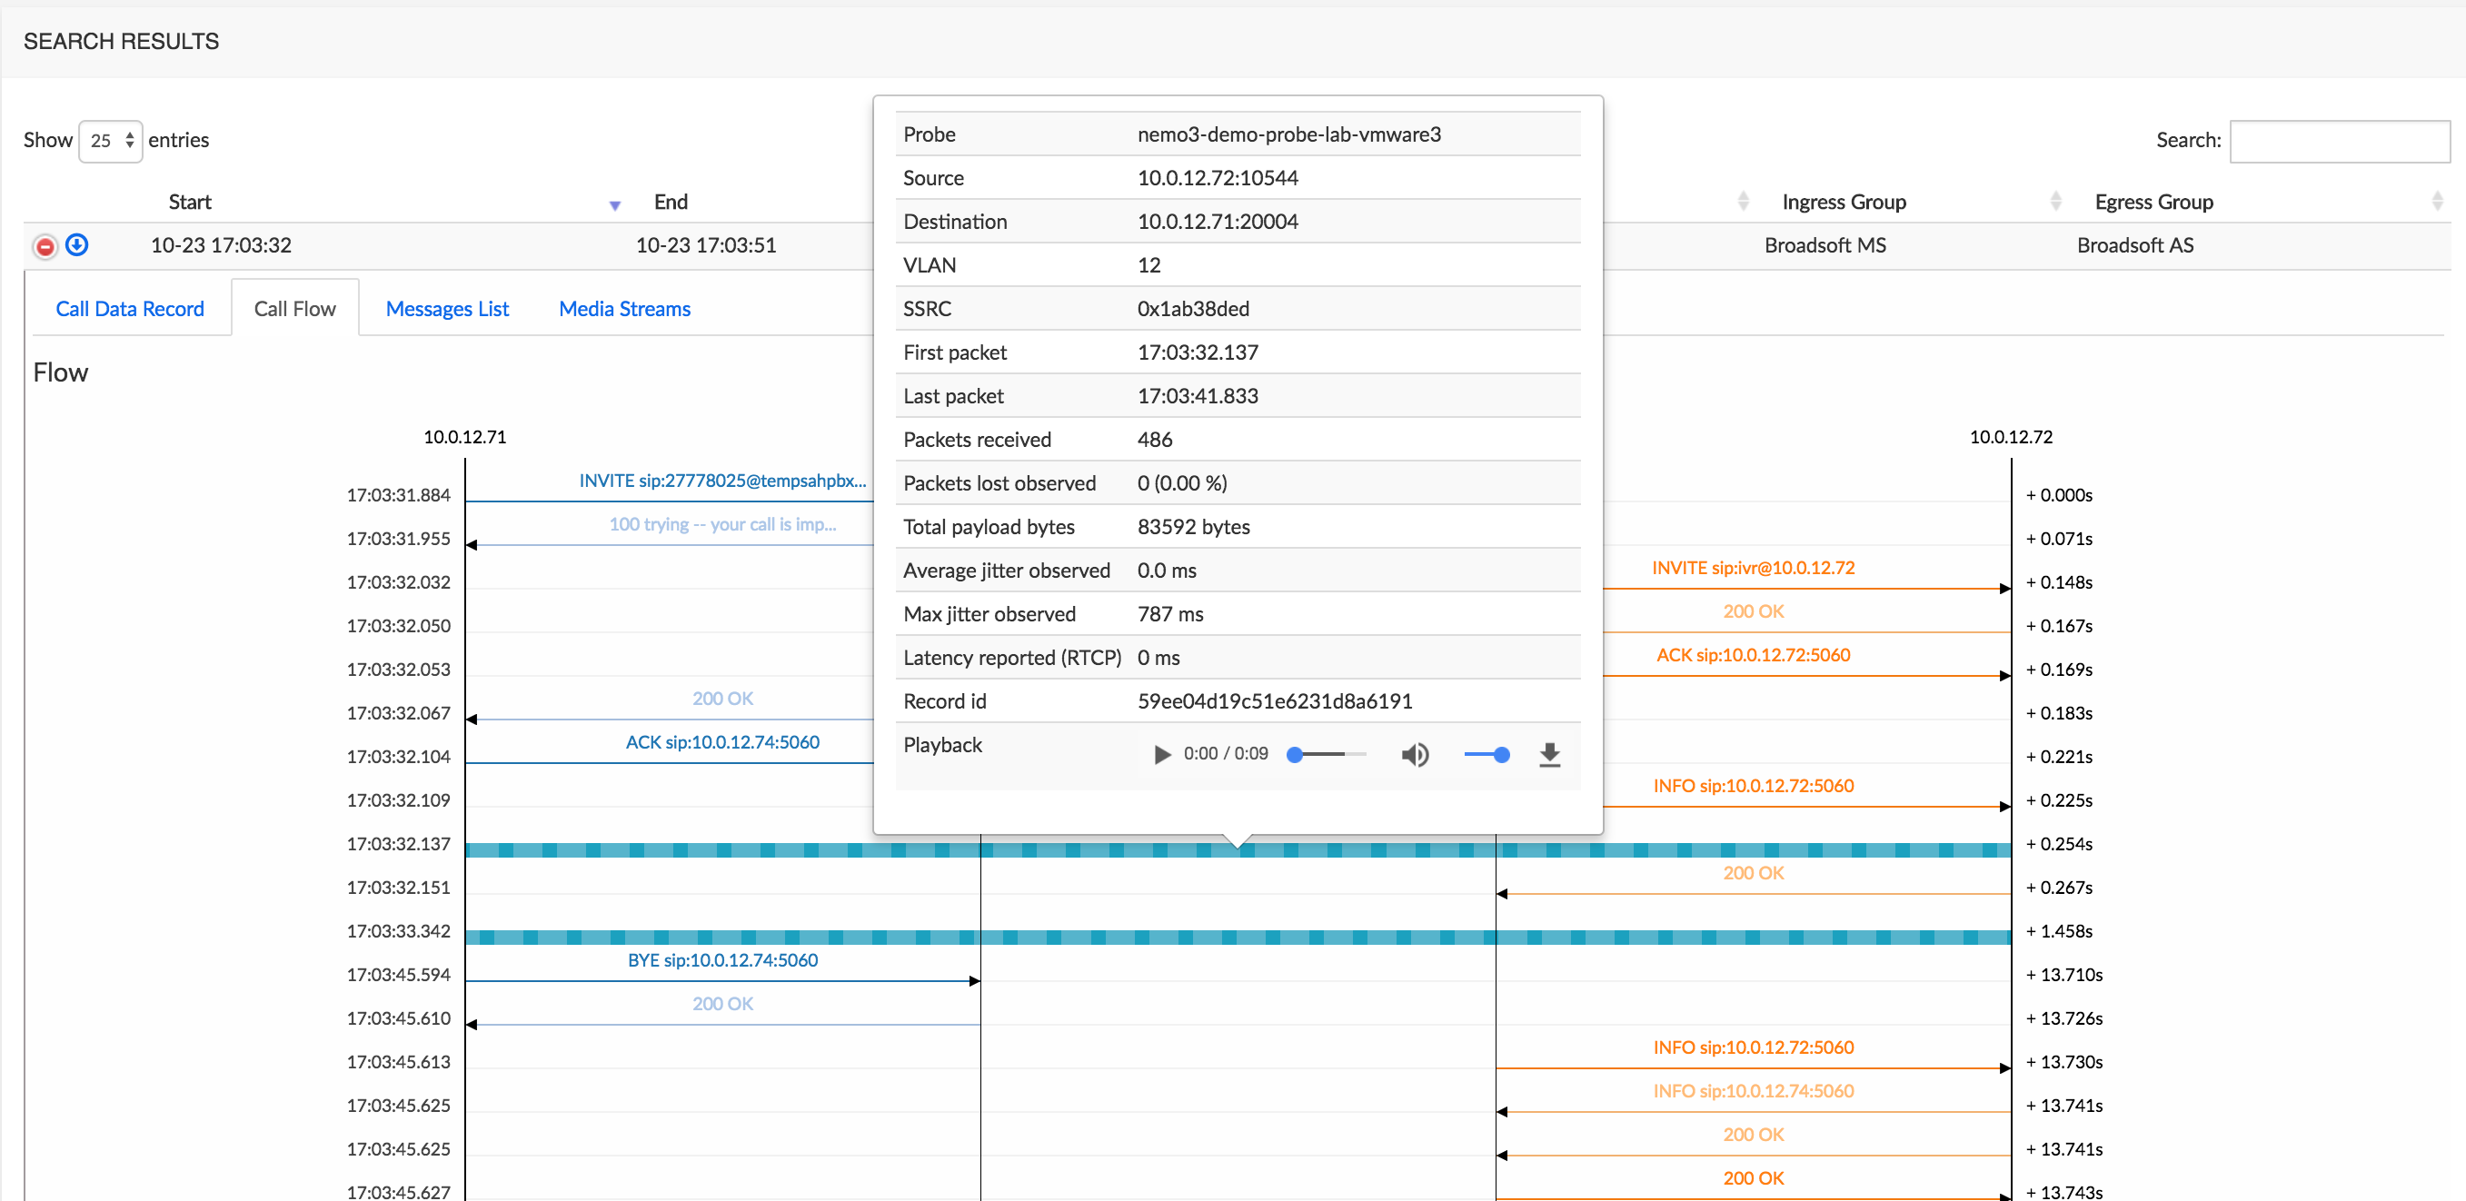Open the INFO message at 17:03:32.109
Screen dimensions: 2466x1201
click(1753, 786)
